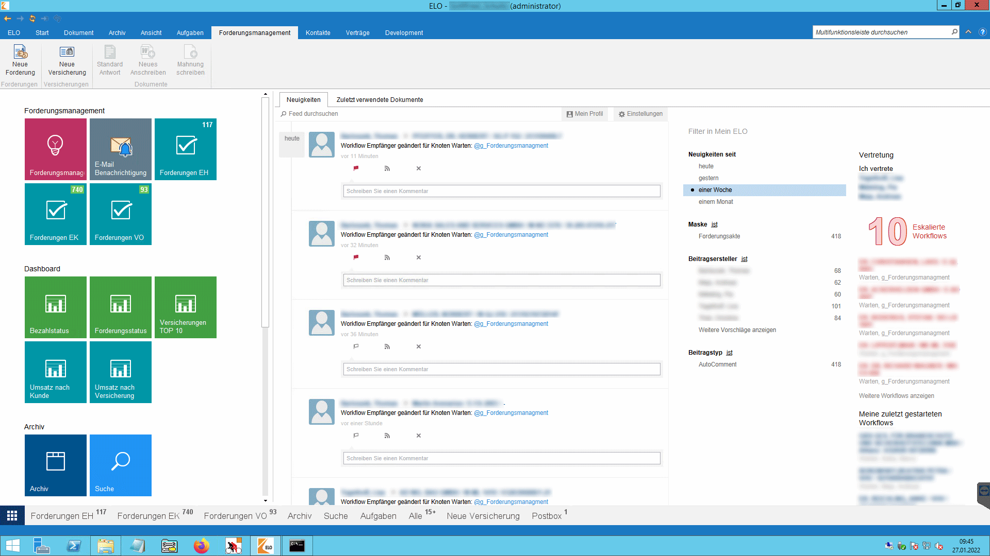Open the Versicherungen TOP 10 tile
Viewport: 990px width, 556px height.
tap(186, 307)
